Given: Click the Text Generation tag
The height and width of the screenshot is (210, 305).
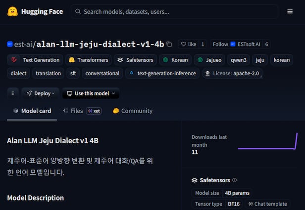Looking at the screenshot, I should pyautogui.click(x=36, y=60).
